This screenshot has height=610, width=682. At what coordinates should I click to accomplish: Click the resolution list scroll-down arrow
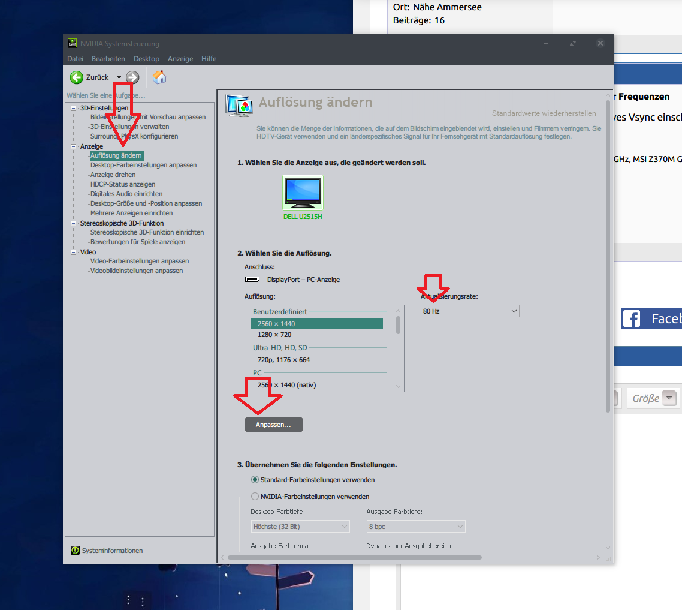(398, 386)
